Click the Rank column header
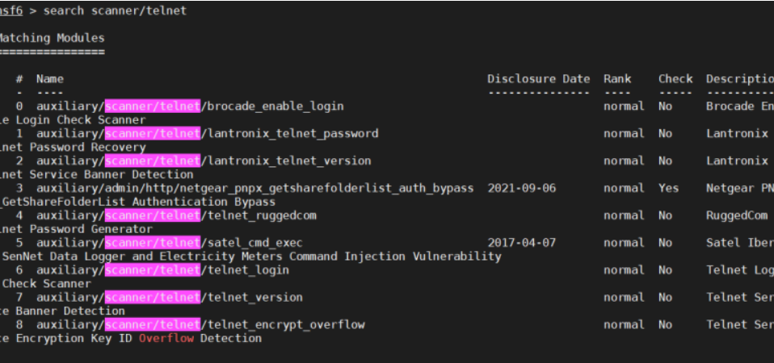Image resolution: width=774 pixels, height=363 pixels. coord(617,79)
